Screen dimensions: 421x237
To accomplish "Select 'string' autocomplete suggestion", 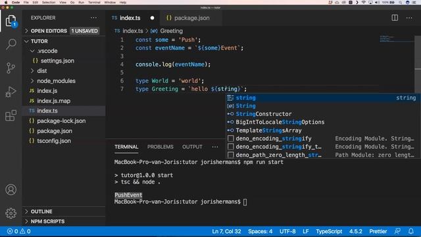I will click(322, 98).
